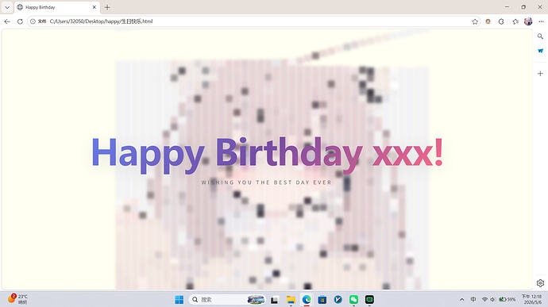548x307 pixels.
Task: Open the Settings and more menu
Action: 541,21
